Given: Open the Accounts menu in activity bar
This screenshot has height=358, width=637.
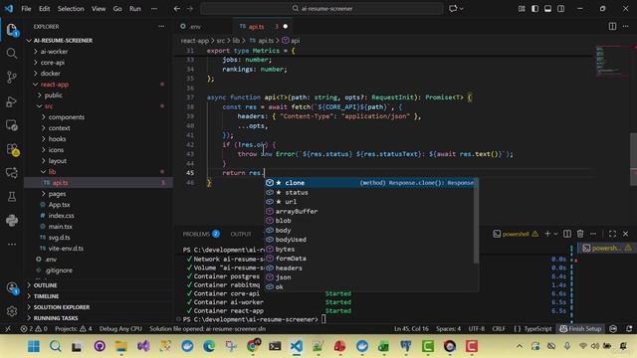Looking at the screenshot, I should pos(12,288).
